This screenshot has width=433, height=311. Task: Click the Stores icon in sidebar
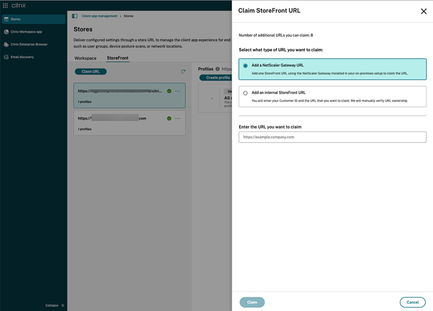click(x=6, y=20)
